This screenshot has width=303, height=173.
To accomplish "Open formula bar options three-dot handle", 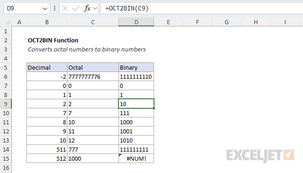I will pos(55,8).
